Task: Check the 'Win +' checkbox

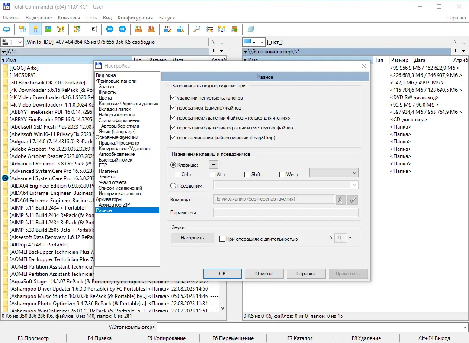Action: click(282, 174)
